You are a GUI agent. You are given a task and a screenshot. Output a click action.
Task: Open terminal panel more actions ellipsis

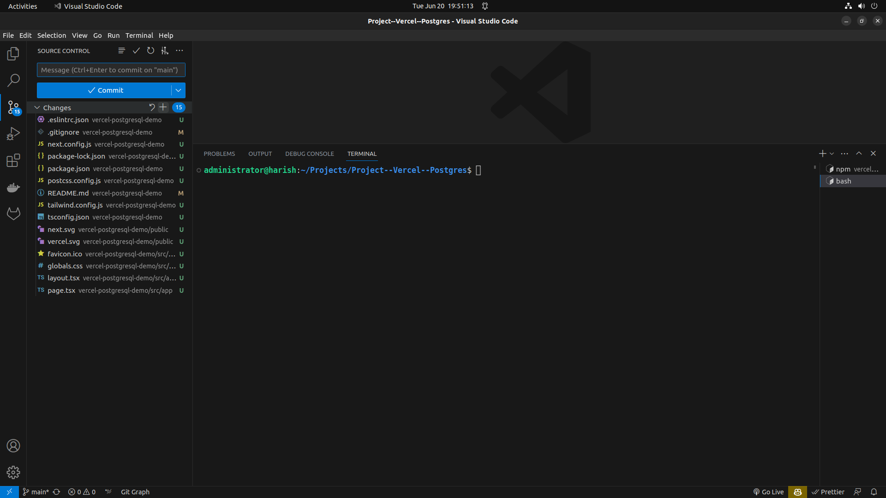[844, 154]
